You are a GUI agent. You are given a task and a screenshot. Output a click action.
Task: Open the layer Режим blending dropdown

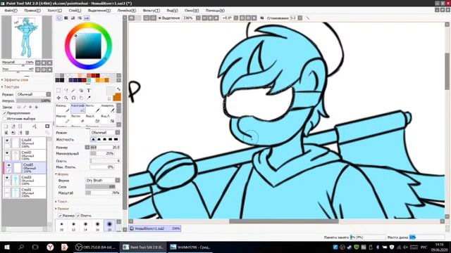click(x=33, y=94)
